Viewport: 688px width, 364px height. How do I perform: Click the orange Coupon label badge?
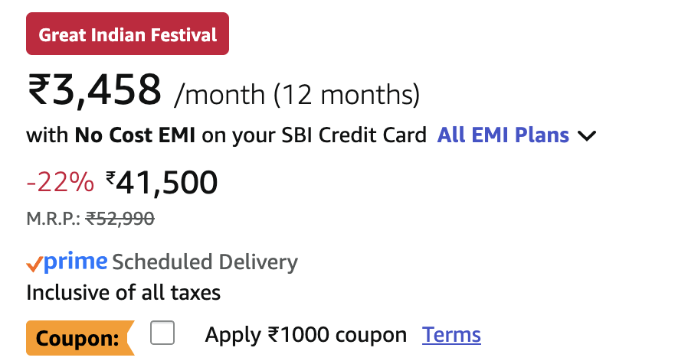coord(77,338)
